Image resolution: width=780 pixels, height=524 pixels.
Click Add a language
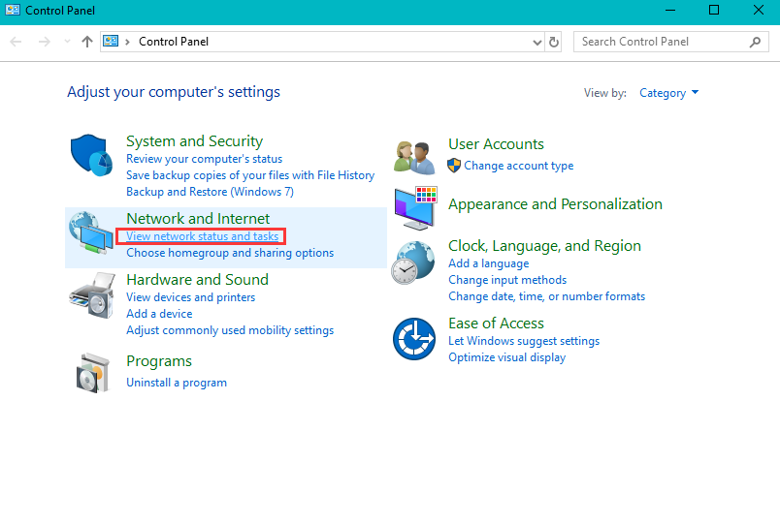[489, 263]
